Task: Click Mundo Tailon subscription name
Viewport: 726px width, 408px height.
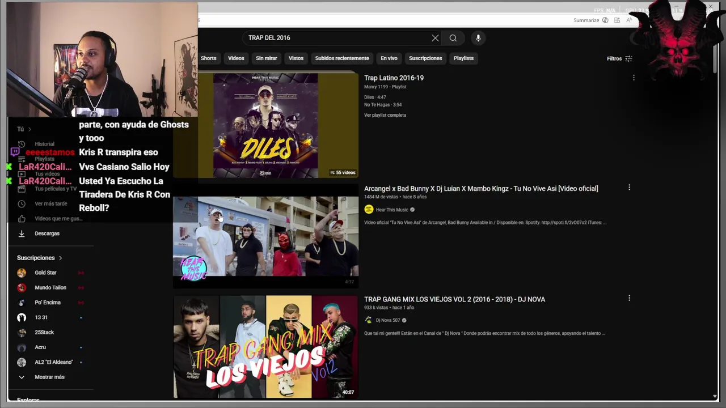Action: pyautogui.click(x=50, y=288)
